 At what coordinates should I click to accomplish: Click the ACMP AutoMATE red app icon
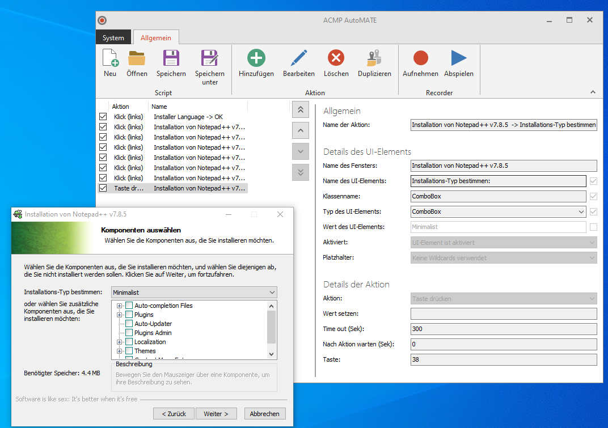pos(102,20)
